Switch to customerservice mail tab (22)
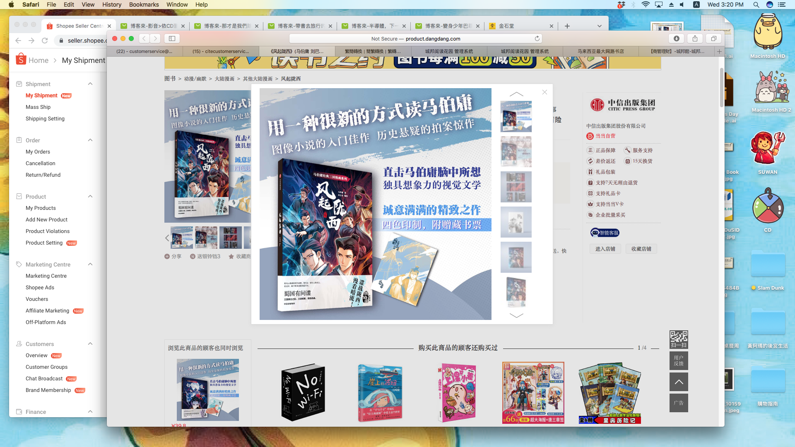Viewport: 795px width, 447px height. pos(145,51)
